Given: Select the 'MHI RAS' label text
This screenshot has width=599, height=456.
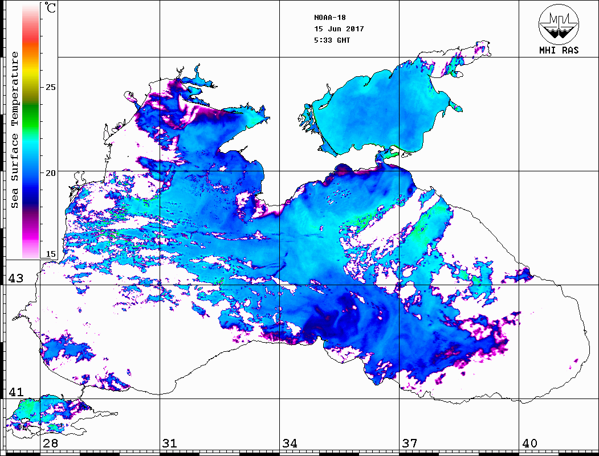Looking at the screenshot, I should [x=559, y=50].
